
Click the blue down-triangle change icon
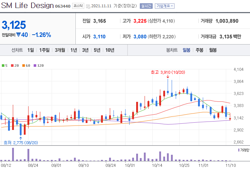tap(19, 35)
